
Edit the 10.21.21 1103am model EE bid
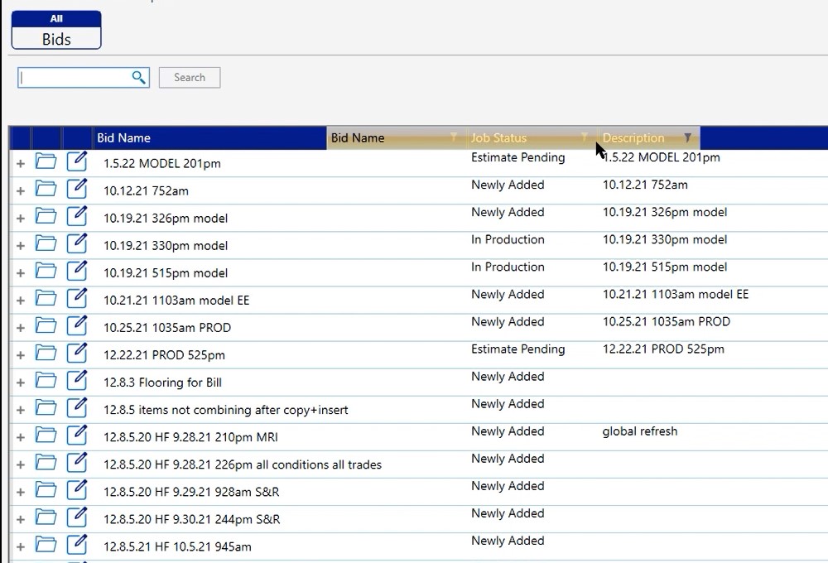(x=76, y=300)
